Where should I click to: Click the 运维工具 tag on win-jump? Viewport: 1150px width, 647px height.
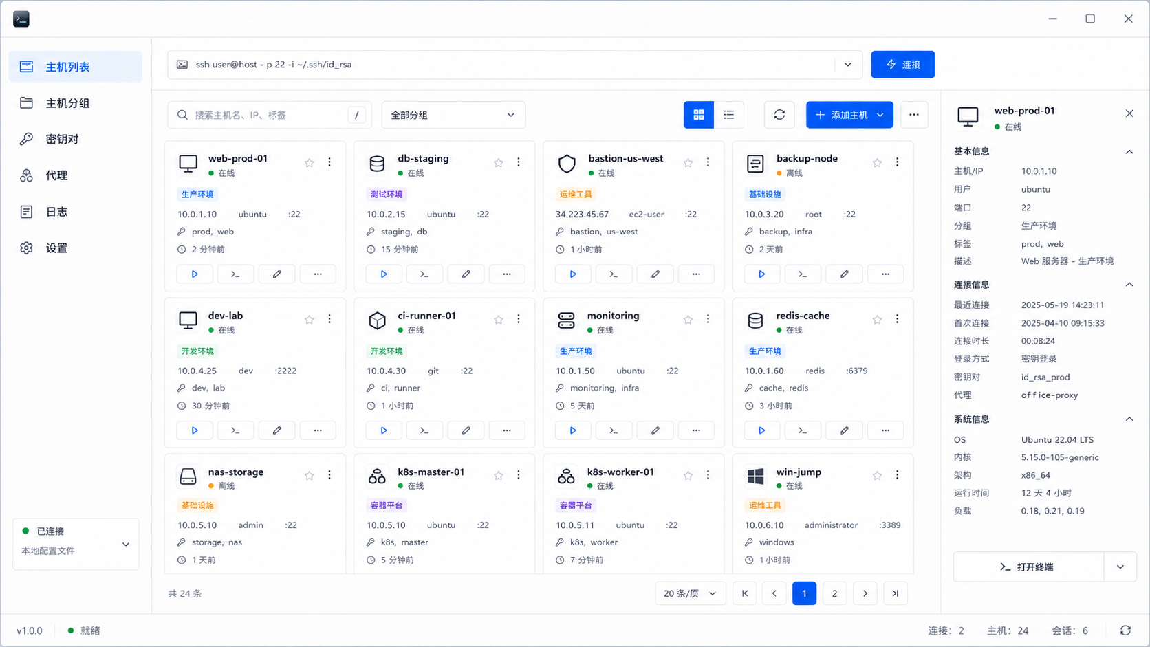[x=765, y=505]
